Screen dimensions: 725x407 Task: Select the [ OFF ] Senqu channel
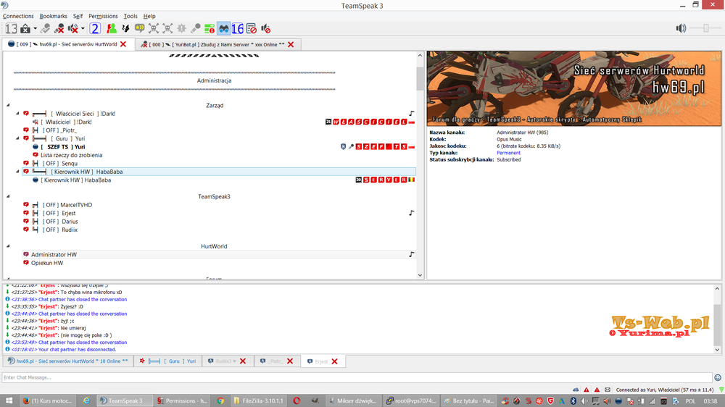click(x=218, y=164)
